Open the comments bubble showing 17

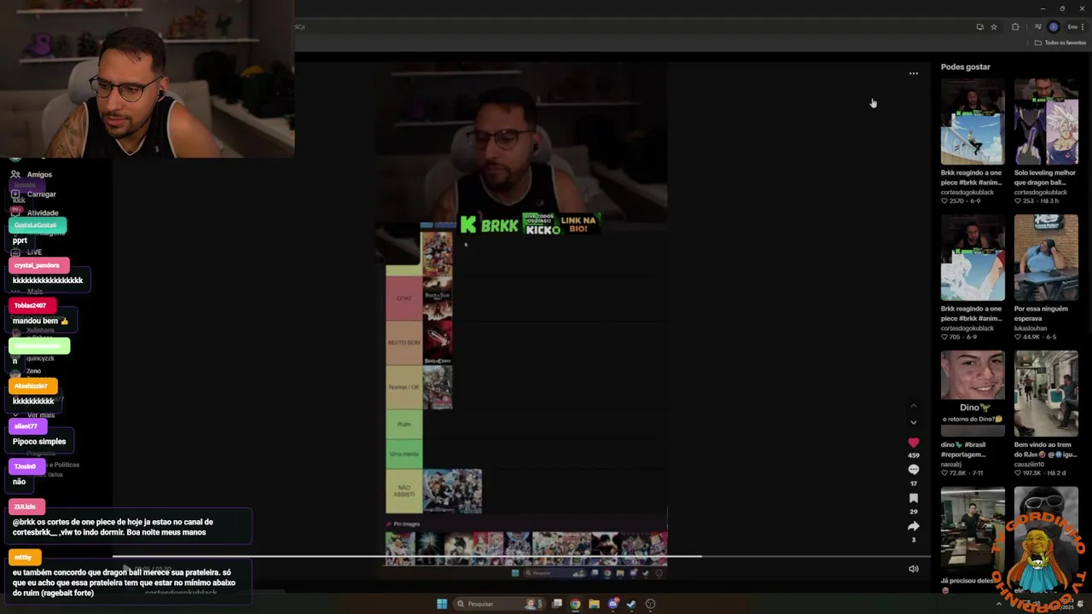pos(913,470)
